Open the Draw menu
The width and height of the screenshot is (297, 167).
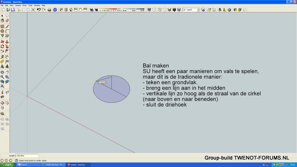tap(25, 6)
